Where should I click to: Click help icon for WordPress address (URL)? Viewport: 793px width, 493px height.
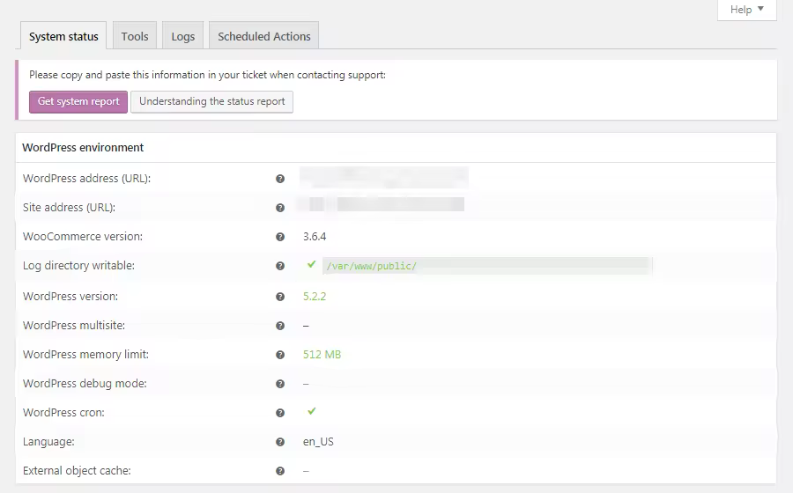click(280, 179)
